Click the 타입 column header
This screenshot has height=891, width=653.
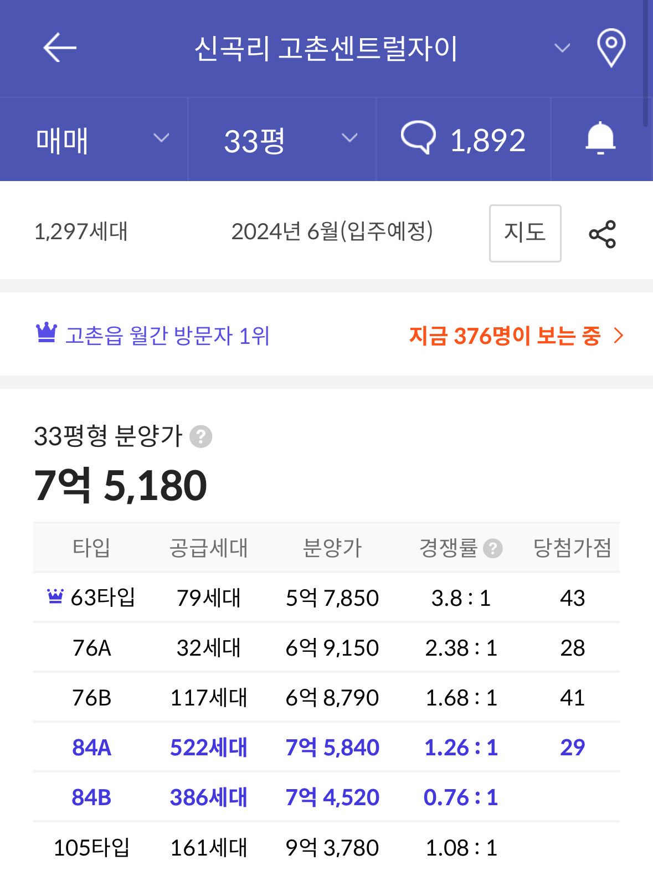click(x=92, y=548)
